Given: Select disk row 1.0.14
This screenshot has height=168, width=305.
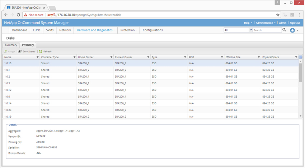Looking at the screenshot, I should click(151, 103).
